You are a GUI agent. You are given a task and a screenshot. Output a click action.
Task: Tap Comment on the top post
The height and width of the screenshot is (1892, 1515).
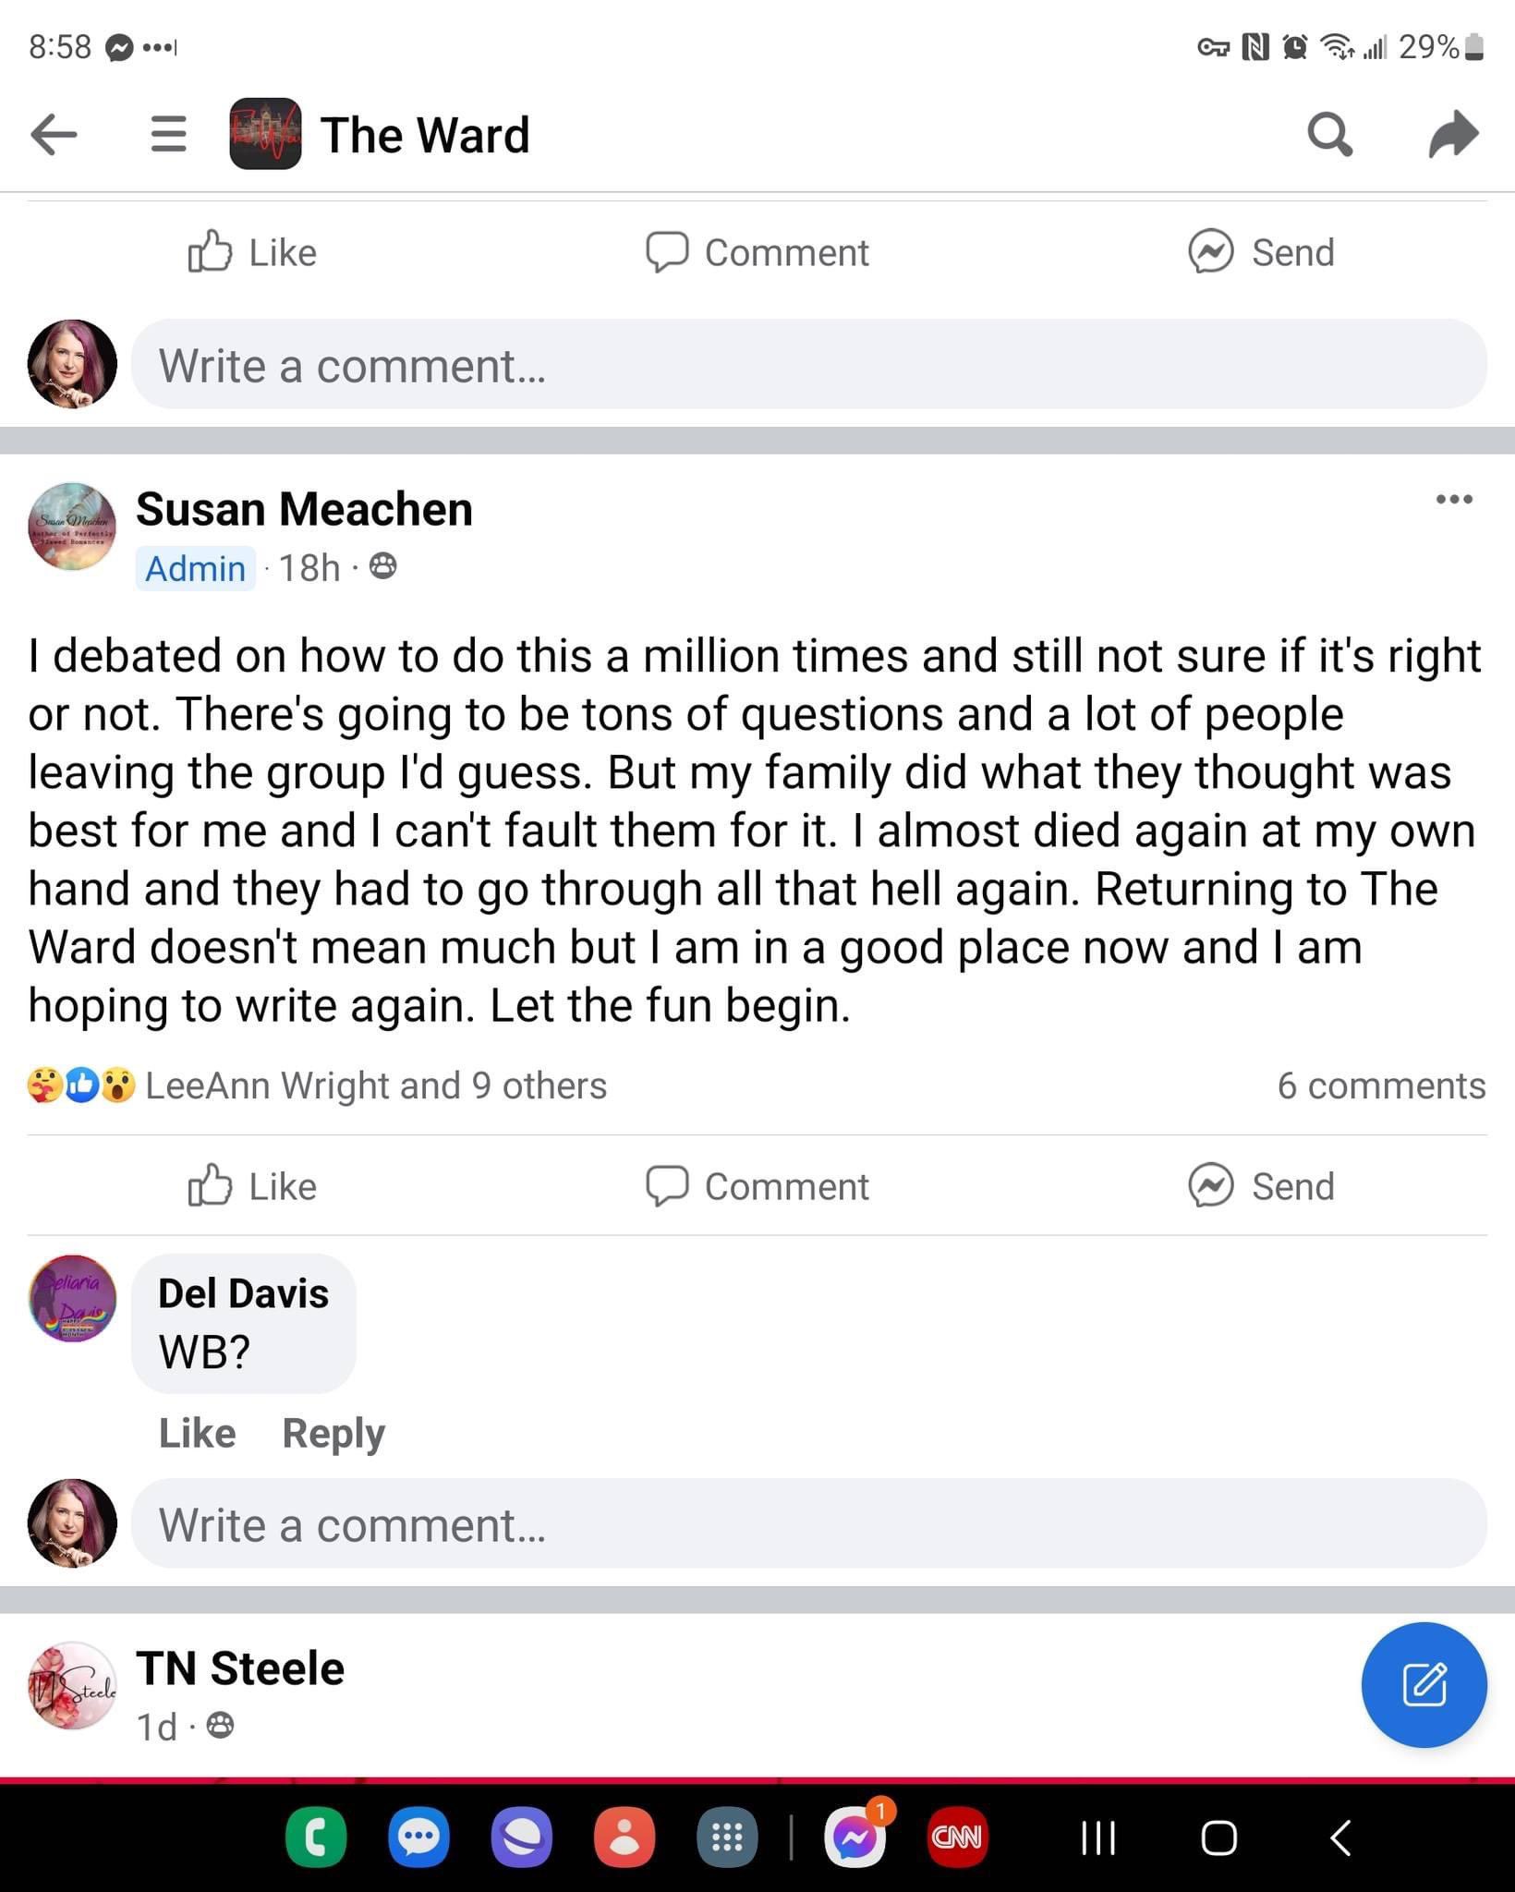(757, 252)
